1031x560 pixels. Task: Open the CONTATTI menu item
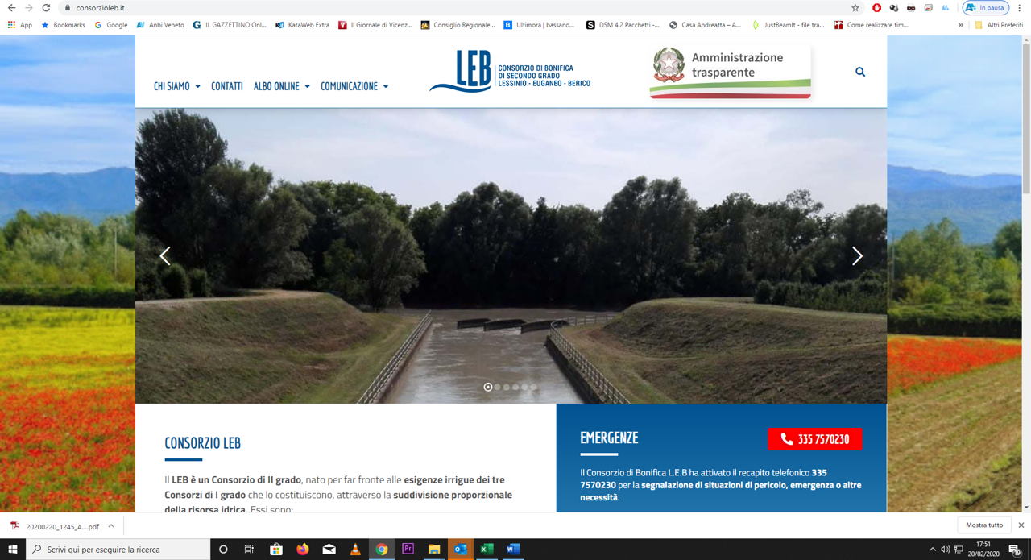pos(226,86)
